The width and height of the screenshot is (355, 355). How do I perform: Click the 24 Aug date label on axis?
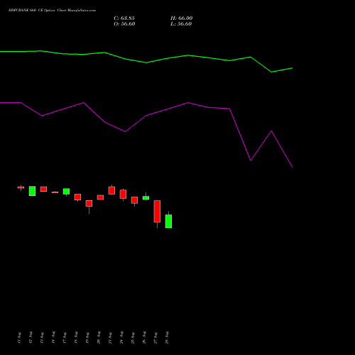(121, 338)
